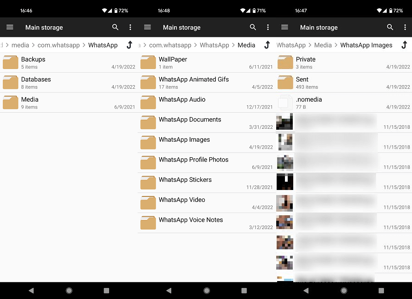Open the navigation drawer in the left panel
This screenshot has height=299, width=412.
[x=10, y=27]
